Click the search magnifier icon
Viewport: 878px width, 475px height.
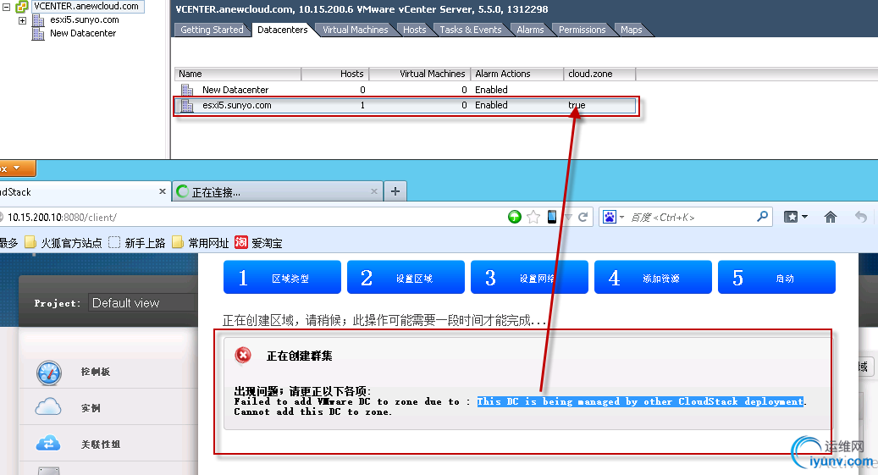762,216
